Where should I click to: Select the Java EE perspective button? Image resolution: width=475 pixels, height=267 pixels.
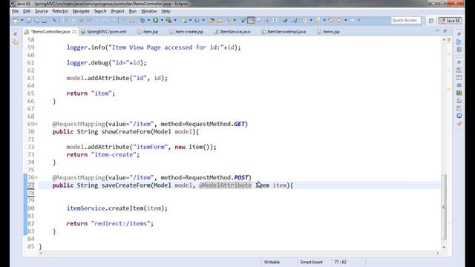[x=451, y=21]
